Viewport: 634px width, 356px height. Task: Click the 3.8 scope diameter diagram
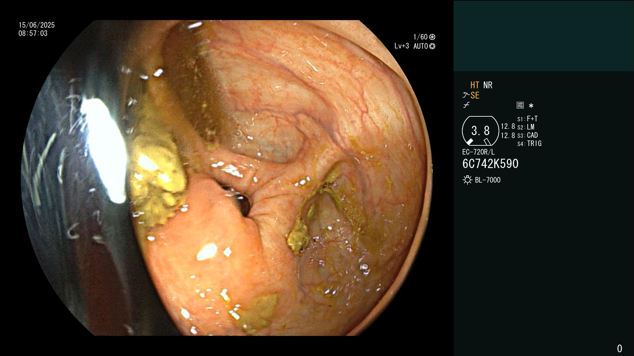(480, 131)
